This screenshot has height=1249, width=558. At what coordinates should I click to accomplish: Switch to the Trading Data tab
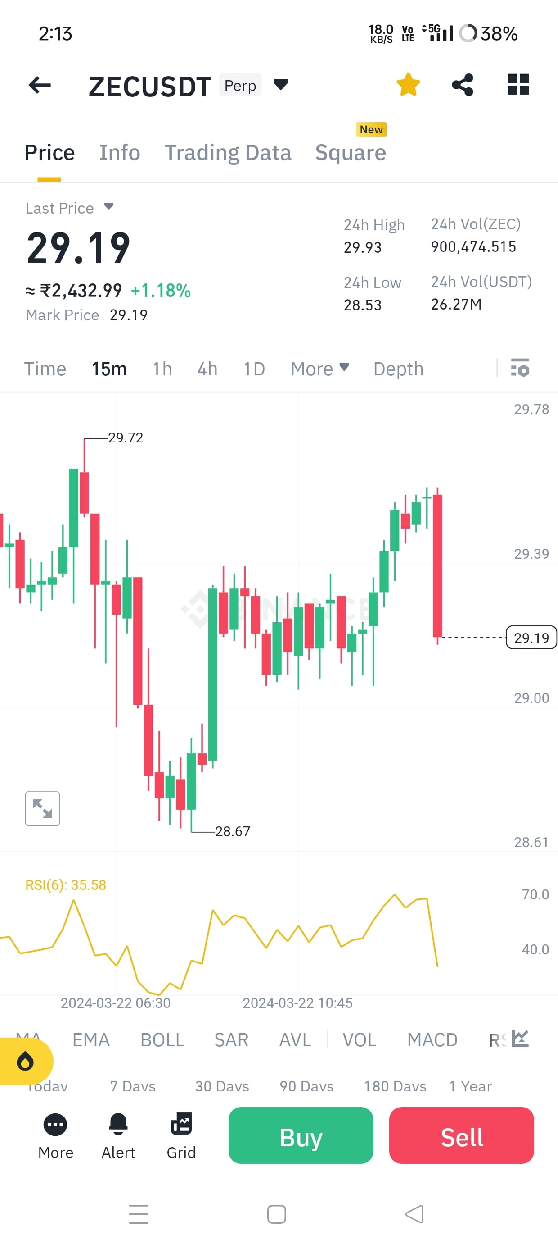(x=228, y=152)
